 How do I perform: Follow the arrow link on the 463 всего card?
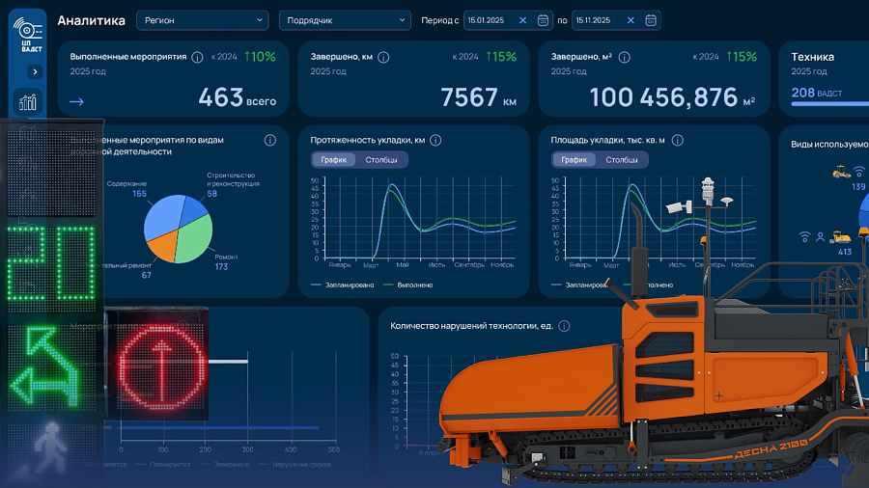[76, 101]
